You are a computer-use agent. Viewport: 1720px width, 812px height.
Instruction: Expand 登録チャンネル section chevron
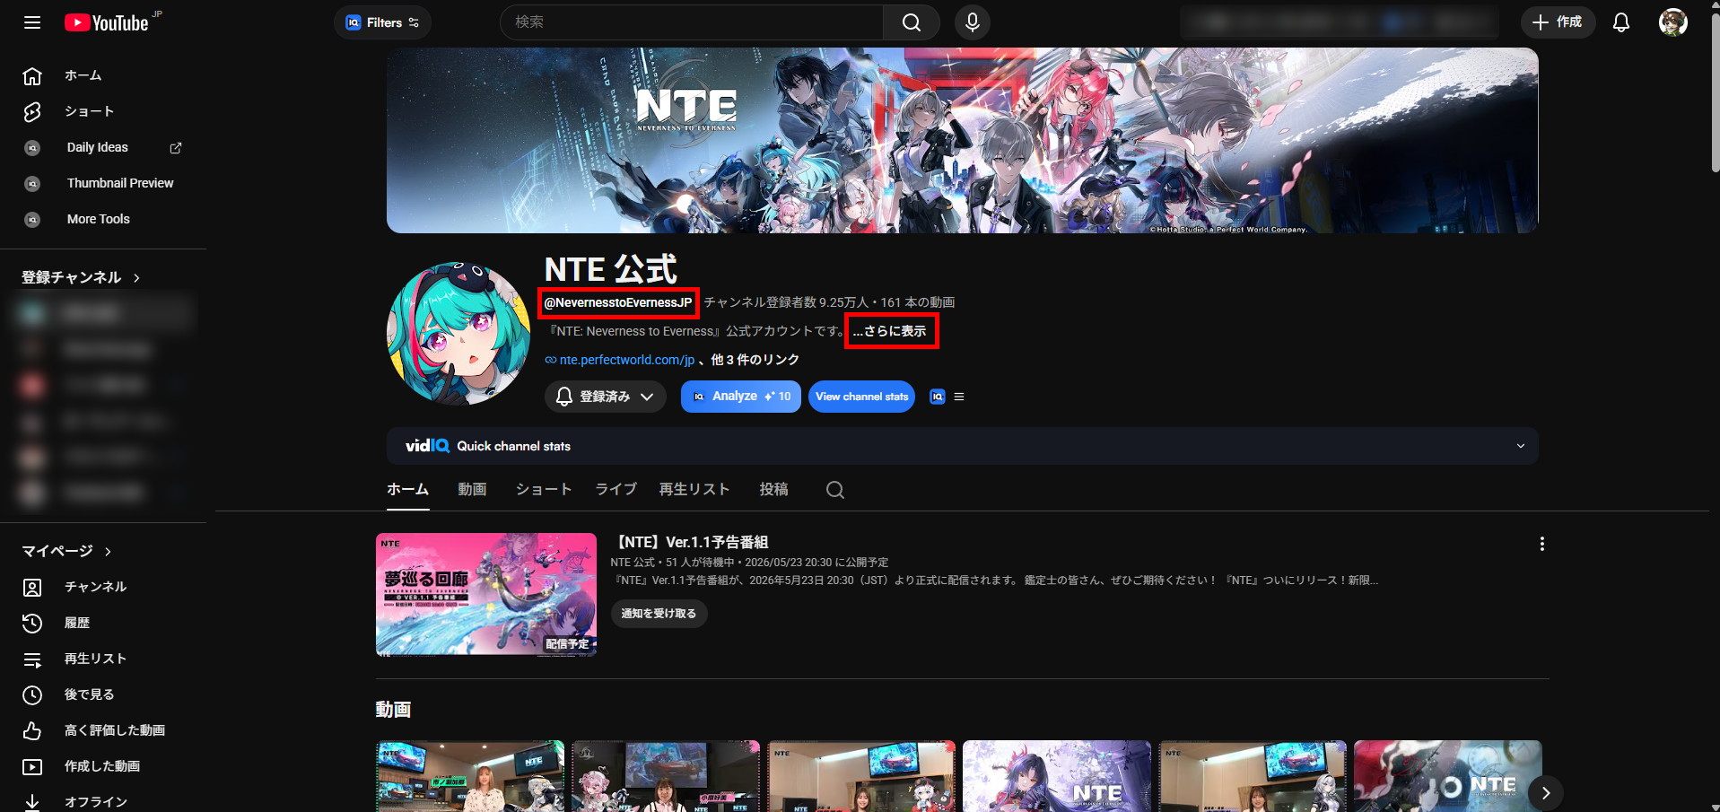tap(136, 278)
